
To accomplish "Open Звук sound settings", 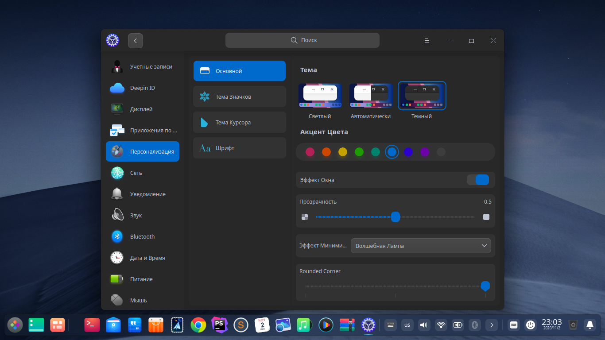I will coord(143,216).
